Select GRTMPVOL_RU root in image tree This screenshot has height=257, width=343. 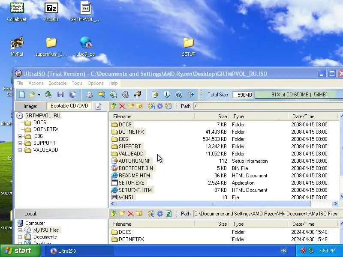point(42,116)
